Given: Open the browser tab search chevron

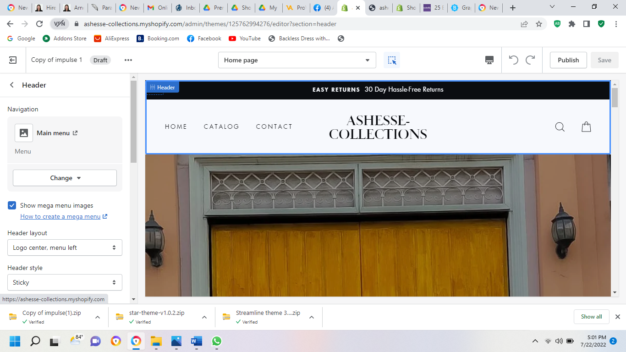Looking at the screenshot, I should click(552, 7).
